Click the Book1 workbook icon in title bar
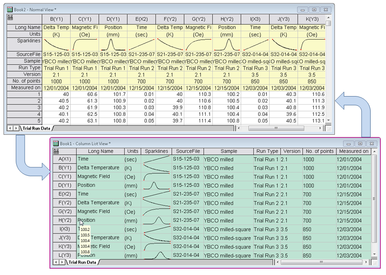386x275 pixels. click(55, 143)
